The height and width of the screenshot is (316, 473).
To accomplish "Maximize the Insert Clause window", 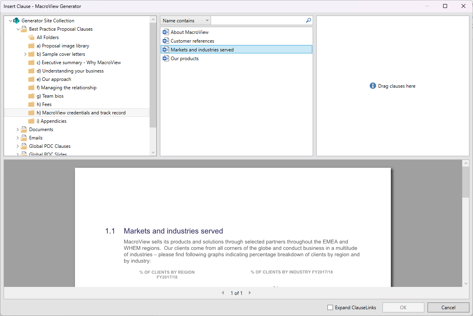I will [x=445, y=6].
